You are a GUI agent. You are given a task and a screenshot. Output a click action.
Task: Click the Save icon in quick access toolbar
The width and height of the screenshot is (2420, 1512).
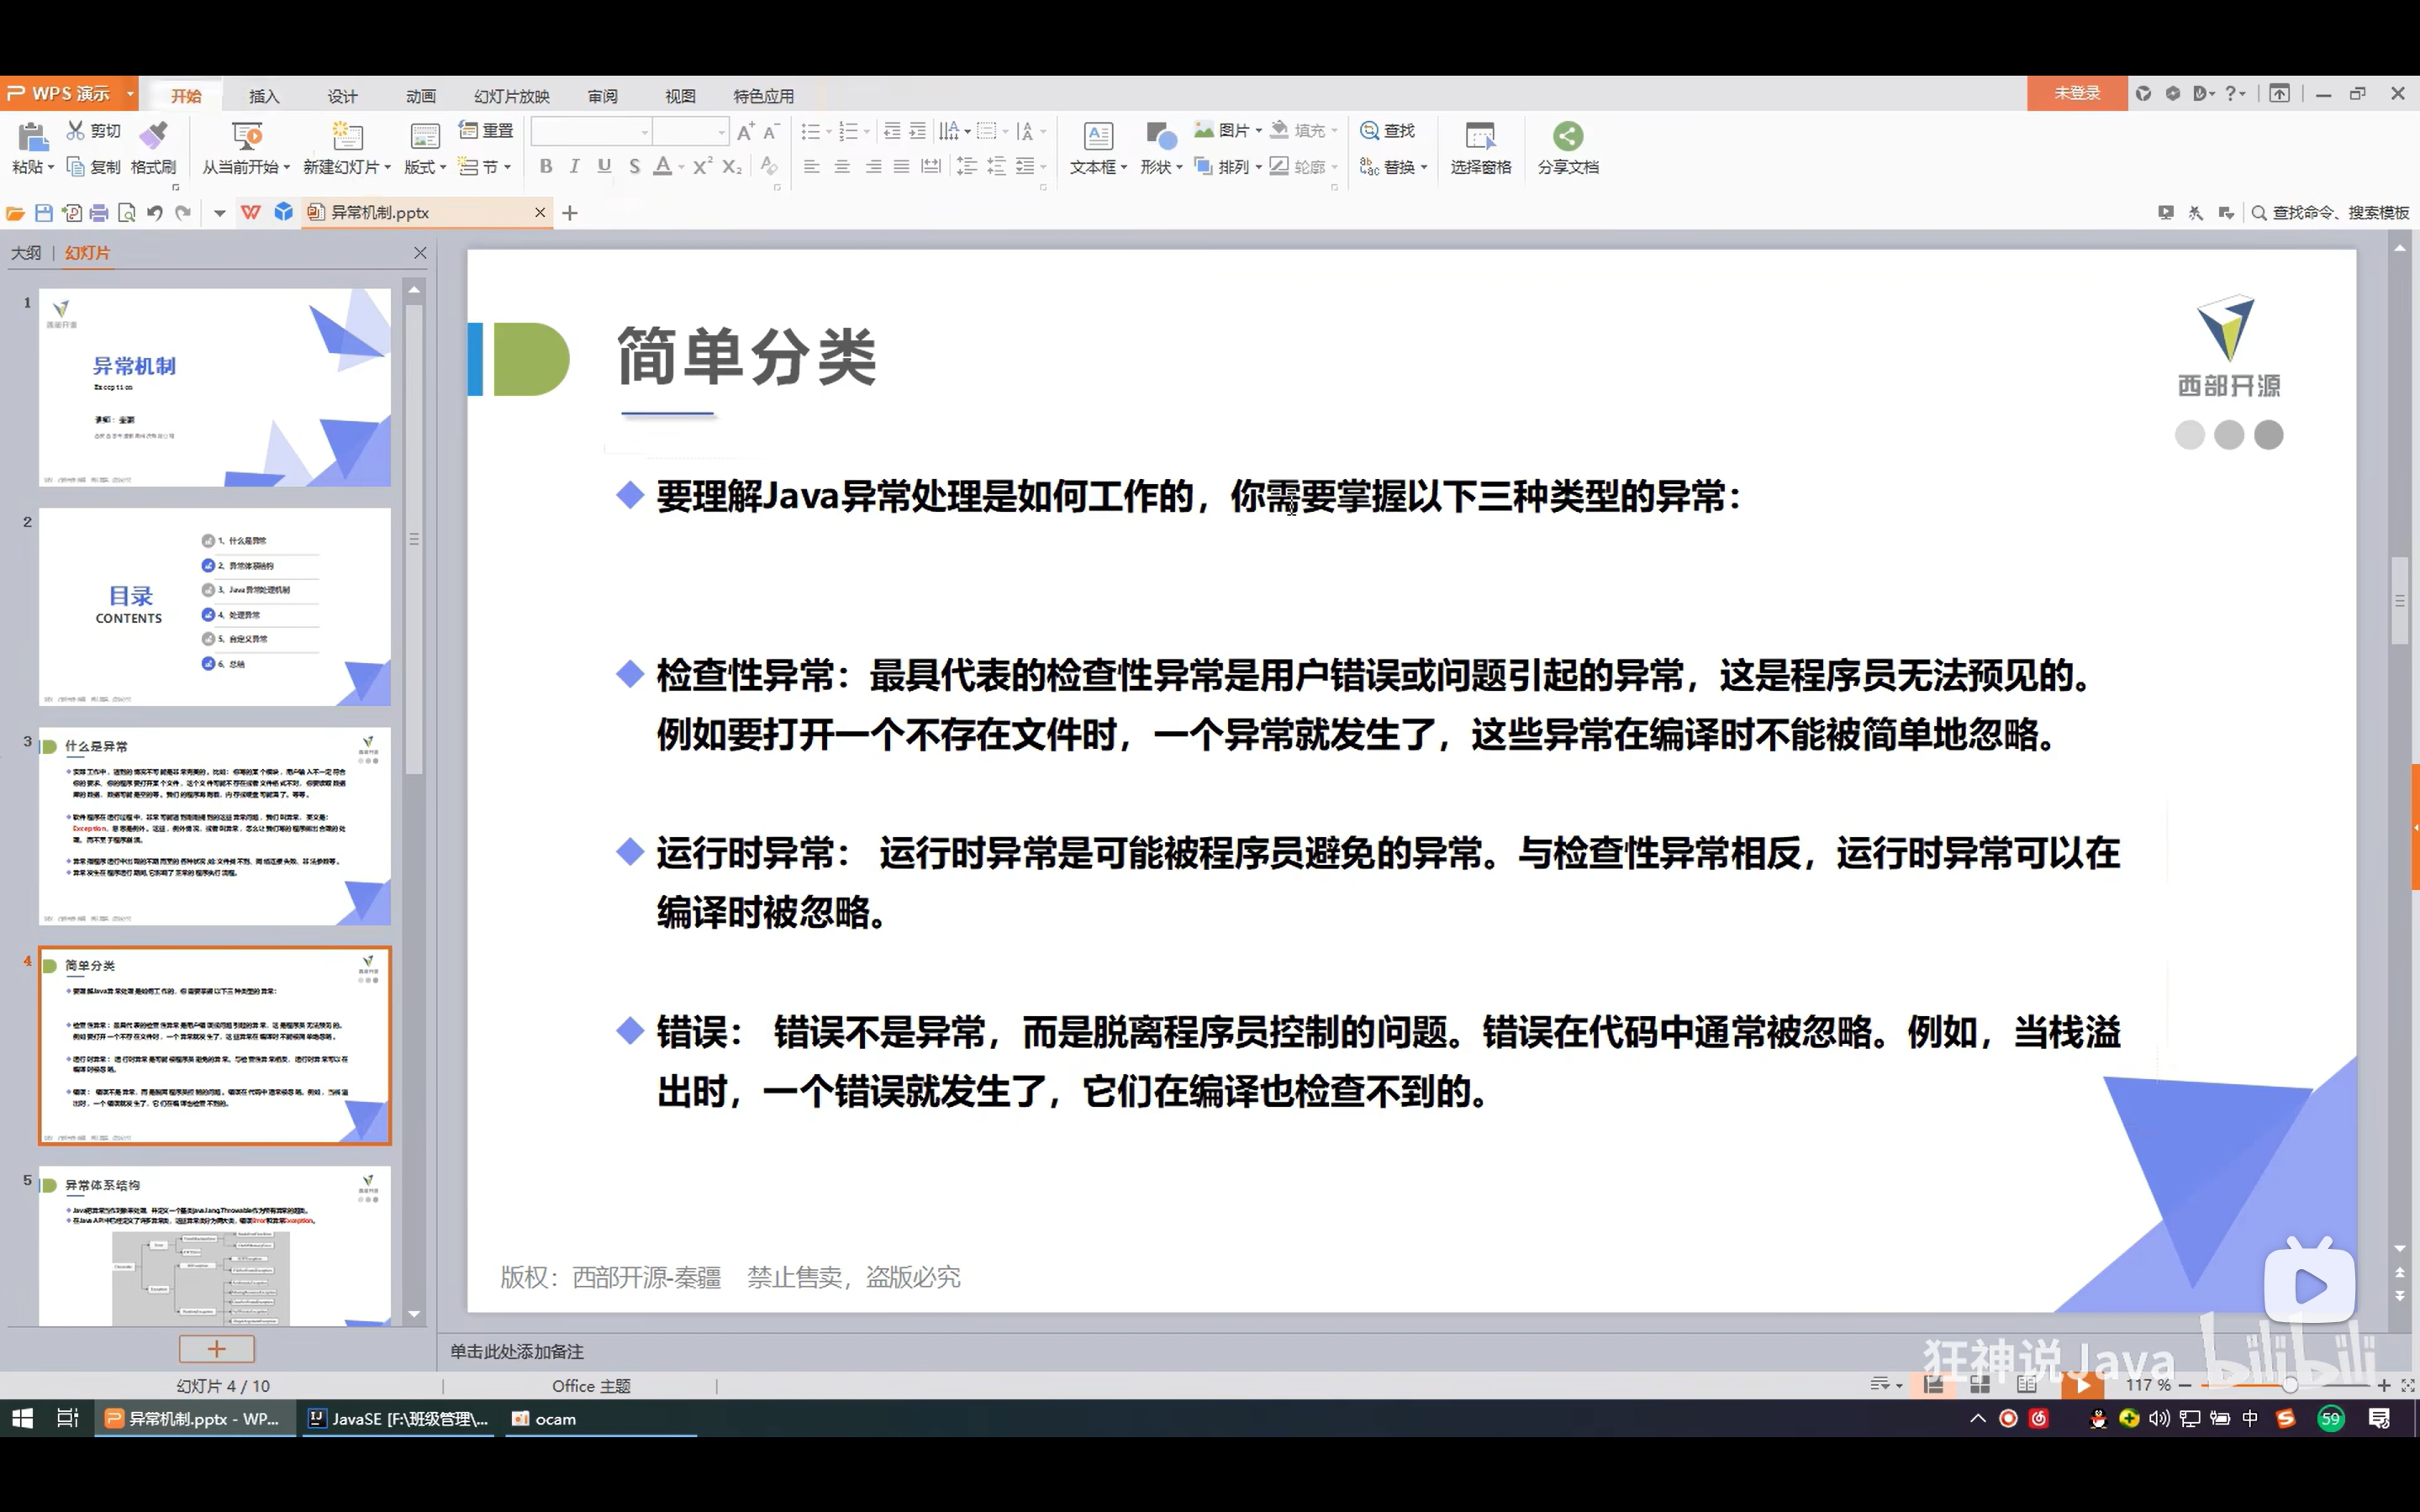[x=43, y=213]
